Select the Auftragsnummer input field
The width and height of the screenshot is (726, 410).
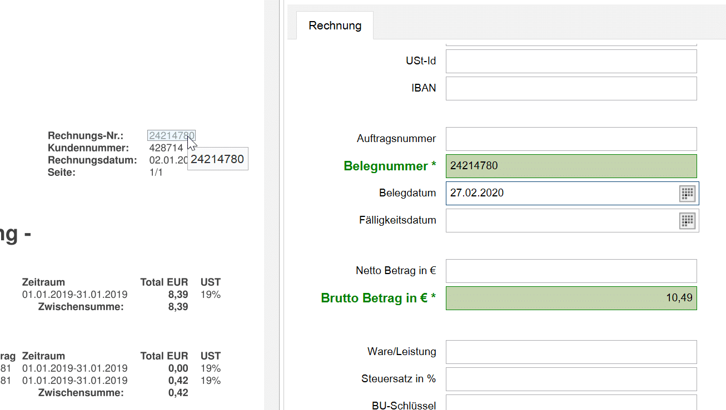click(x=571, y=139)
